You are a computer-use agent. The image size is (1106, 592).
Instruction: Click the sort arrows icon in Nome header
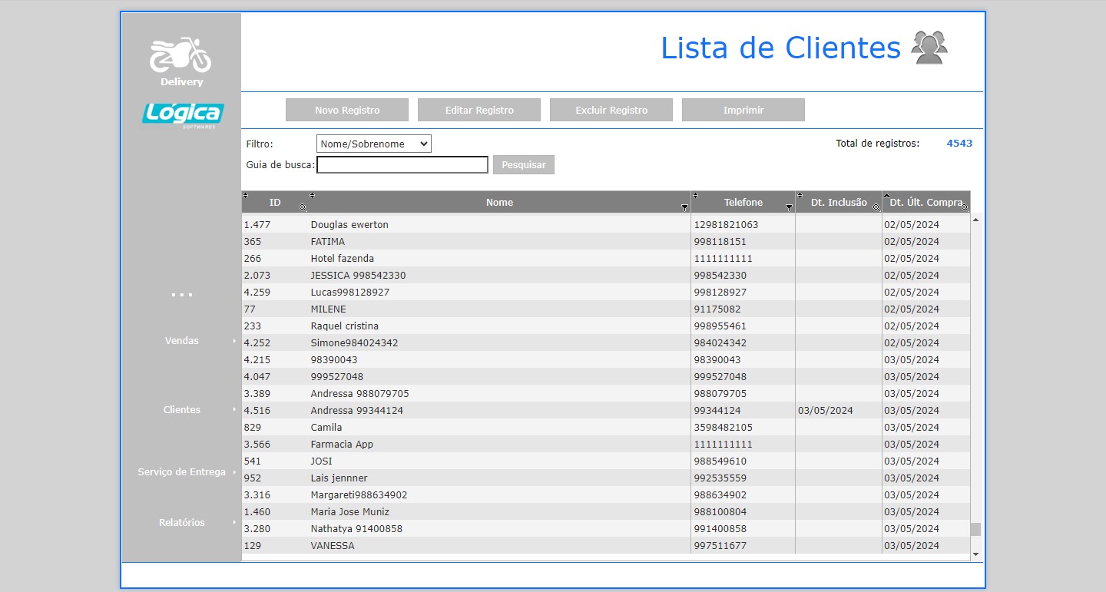point(313,195)
